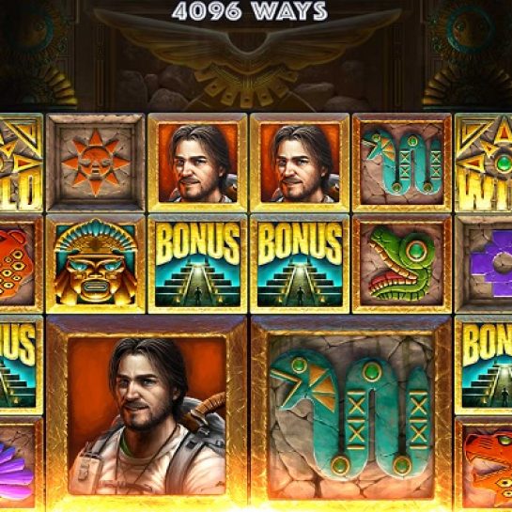Click the WILD symbol at top left
Viewport: 512px width, 512px height.
coord(22,163)
